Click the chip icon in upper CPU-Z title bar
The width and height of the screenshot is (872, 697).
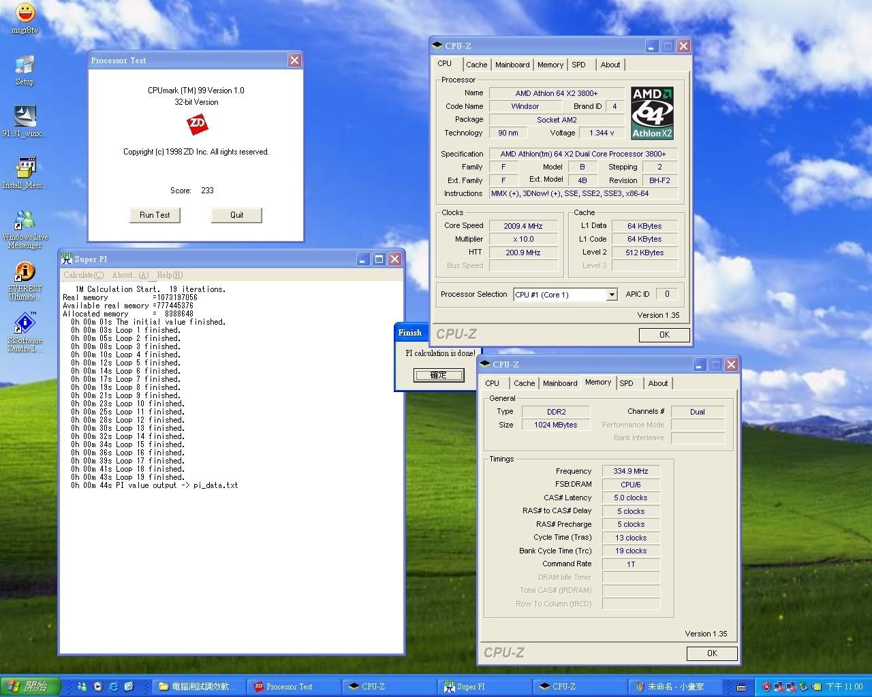point(437,46)
